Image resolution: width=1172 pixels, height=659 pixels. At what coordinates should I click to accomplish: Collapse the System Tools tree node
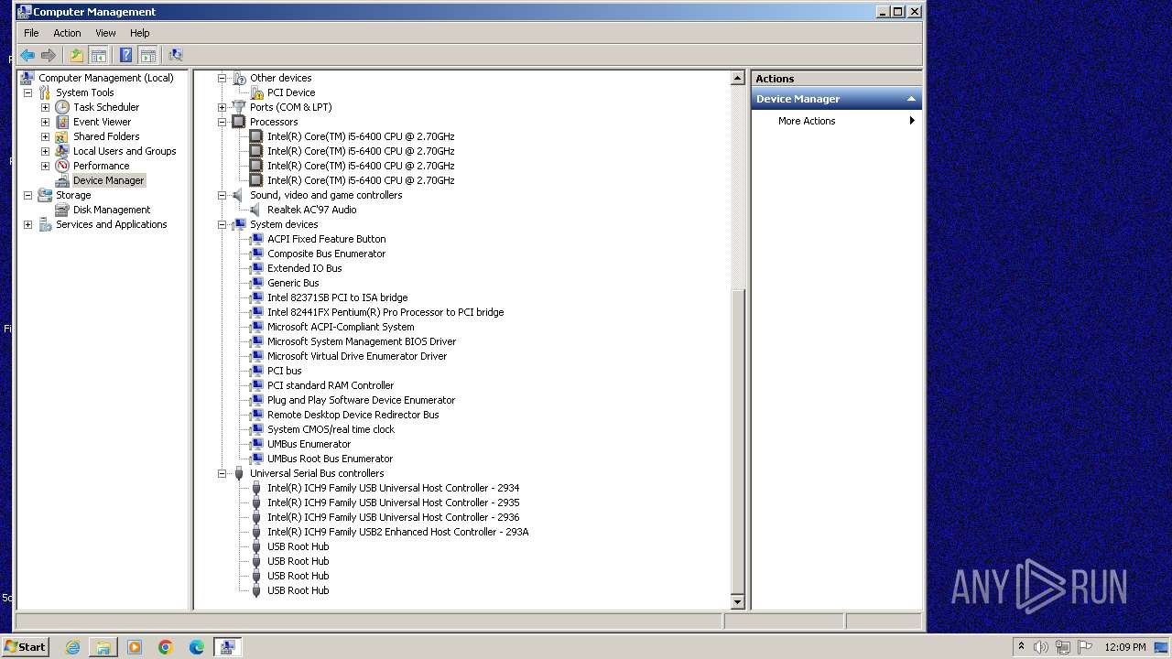pyautogui.click(x=27, y=92)
